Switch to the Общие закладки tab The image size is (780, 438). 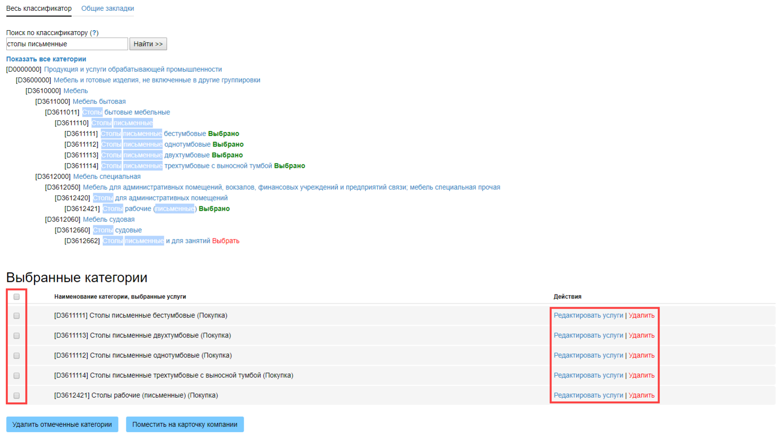pos(107,8)
